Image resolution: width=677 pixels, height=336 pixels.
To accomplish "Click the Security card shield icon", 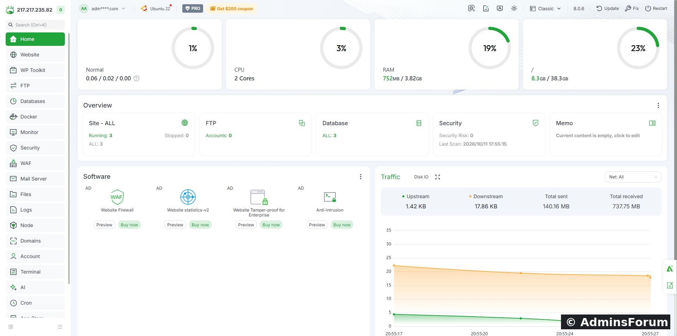I will click(x=536, y=123).
